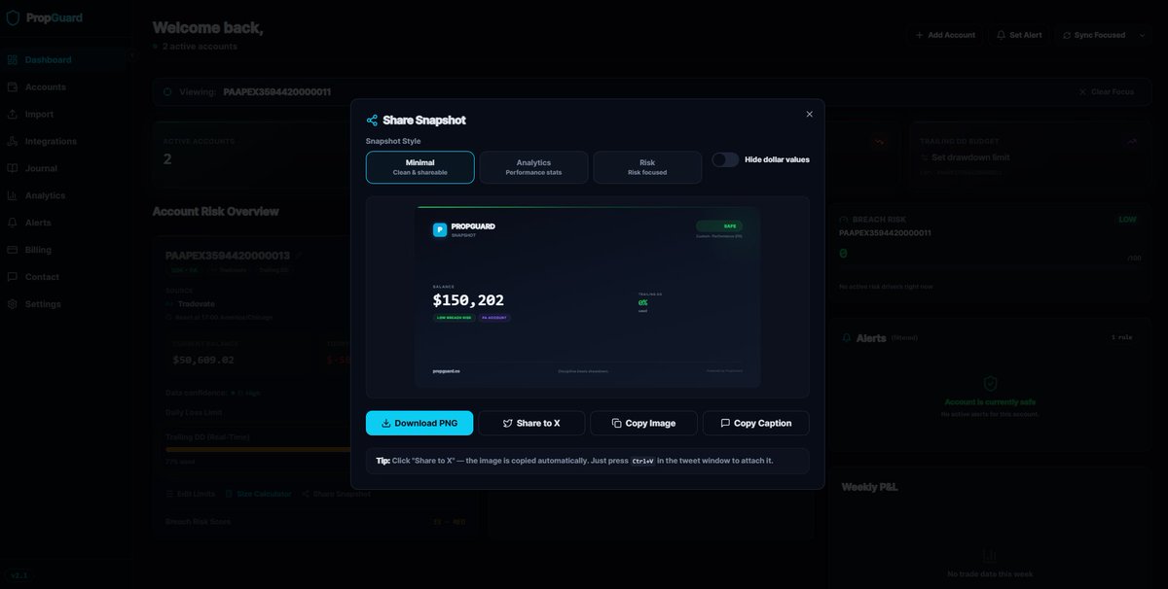Click the LOW breach risk label

[x=1127, y=220]
